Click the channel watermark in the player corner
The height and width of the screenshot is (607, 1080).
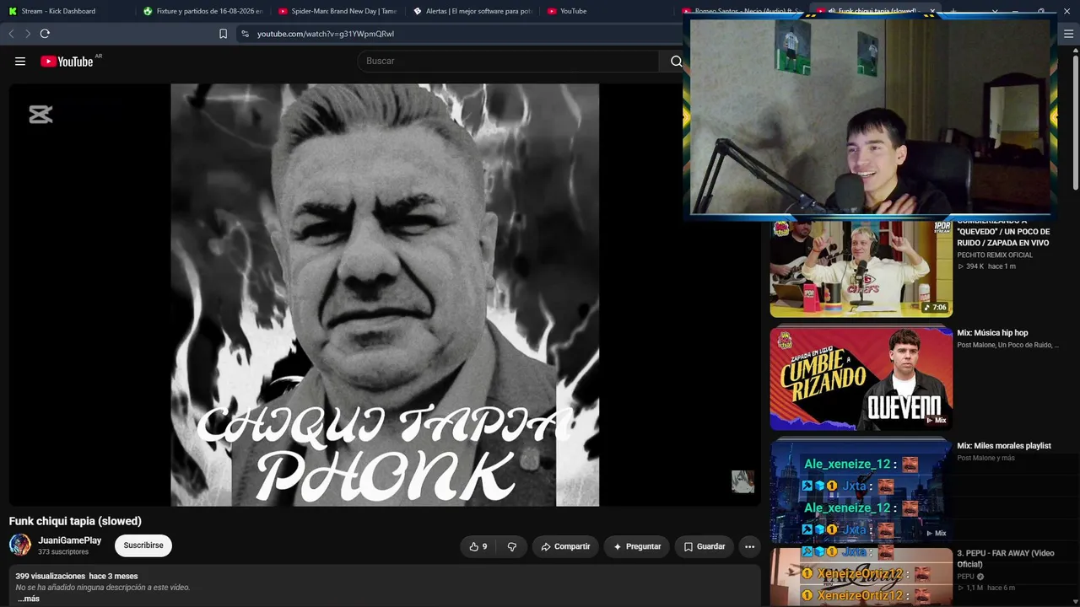point(742,481)
